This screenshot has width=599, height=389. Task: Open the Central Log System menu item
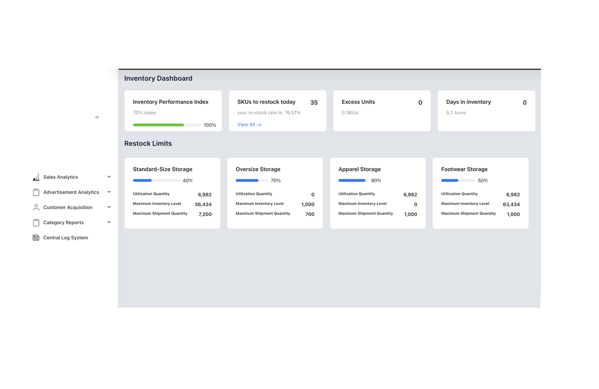pos(66,238)
